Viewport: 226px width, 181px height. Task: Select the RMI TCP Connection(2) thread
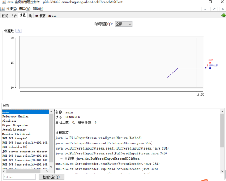26,156
